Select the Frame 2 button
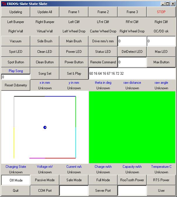Viewport: 177px width, 197px height. tap(103, 12)
